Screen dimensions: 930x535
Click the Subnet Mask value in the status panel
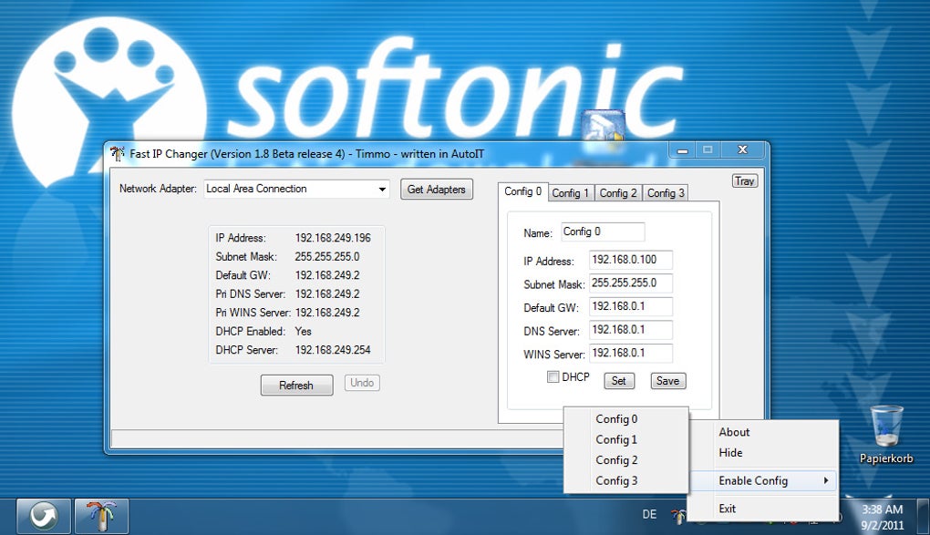coord(327,257)
